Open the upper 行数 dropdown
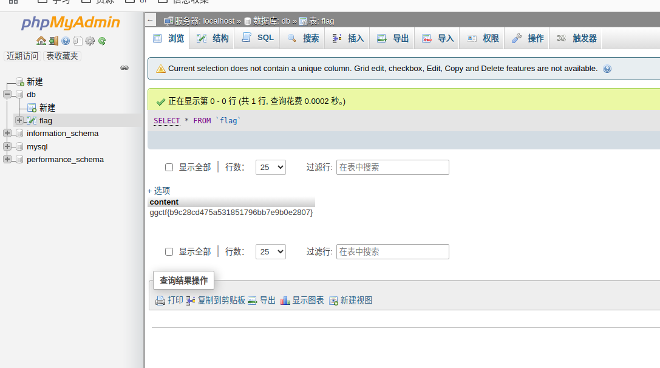660x368 pixels. tap(270, 168)
